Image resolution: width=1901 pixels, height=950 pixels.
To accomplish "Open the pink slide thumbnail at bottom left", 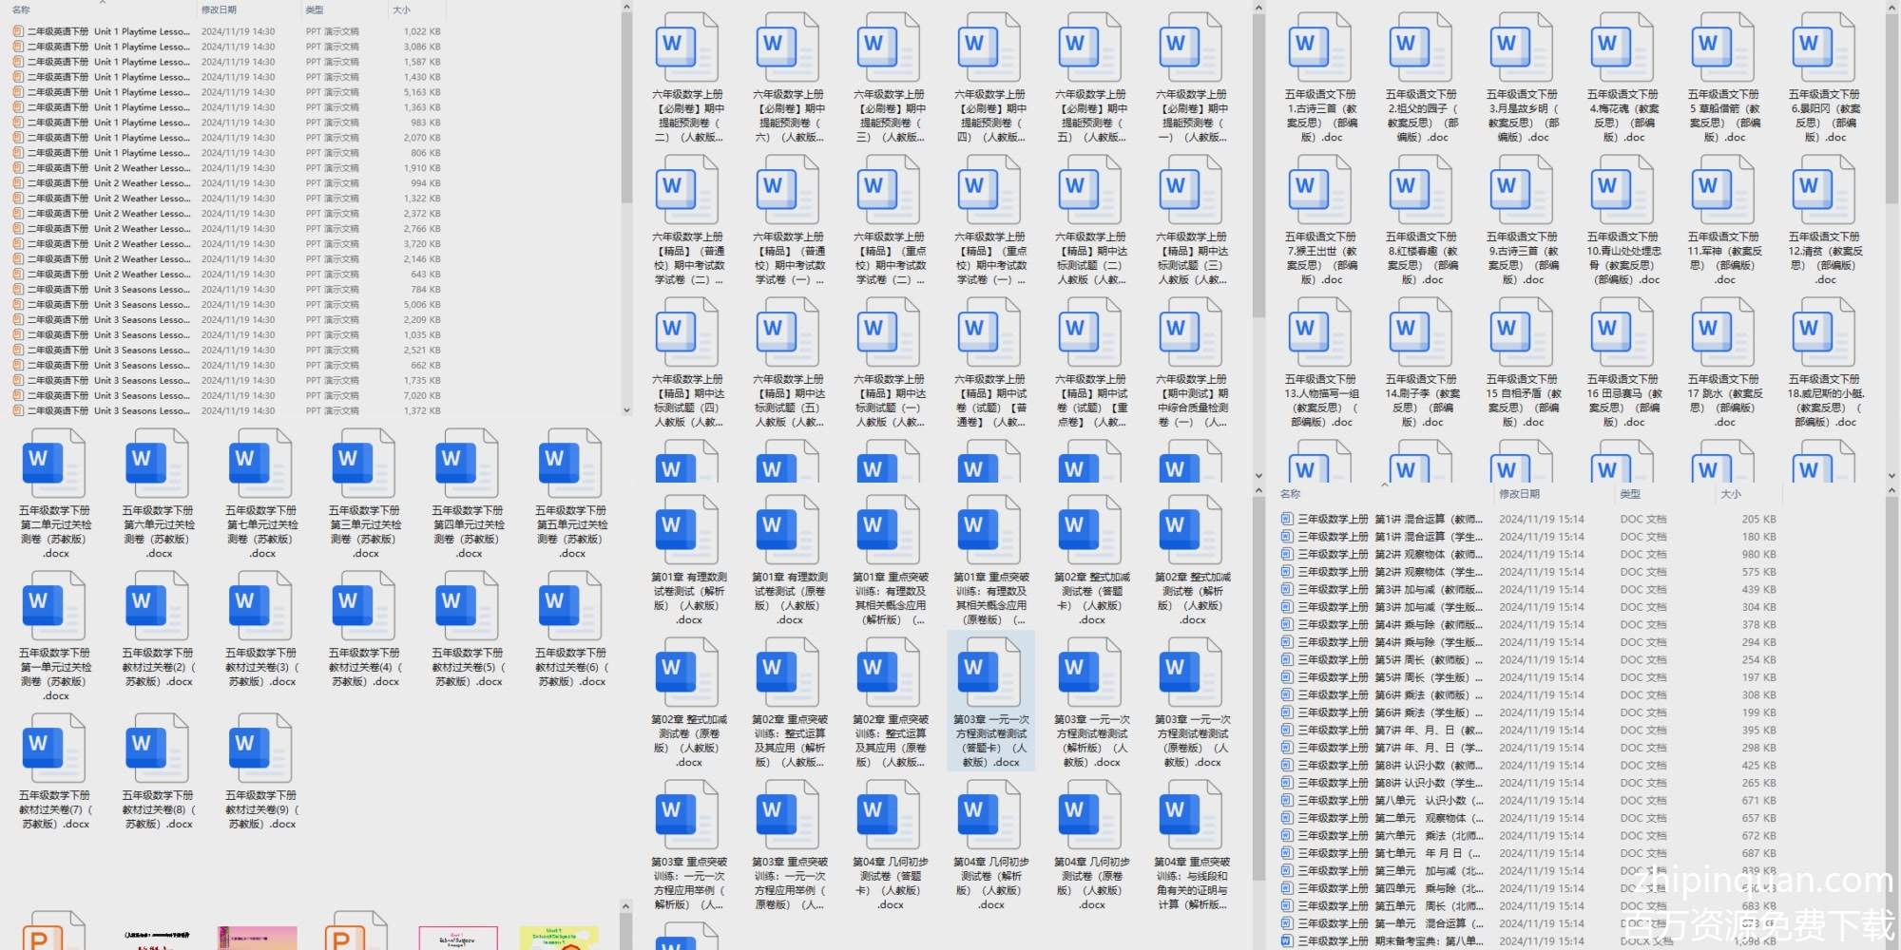I will click(257, 937).
